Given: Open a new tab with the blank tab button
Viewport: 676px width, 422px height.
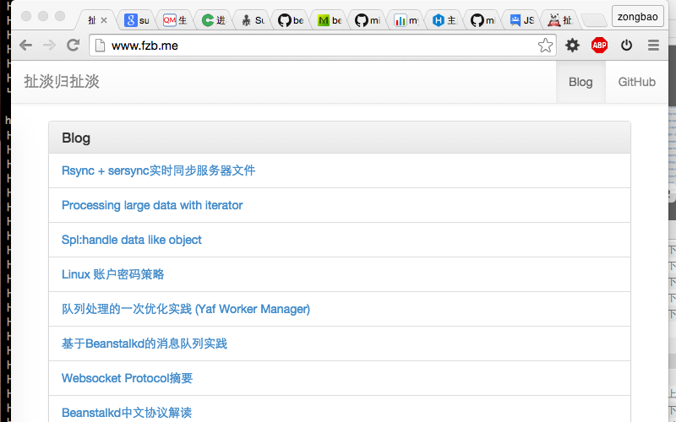Looking at the screenshot, I should (594, 19).
